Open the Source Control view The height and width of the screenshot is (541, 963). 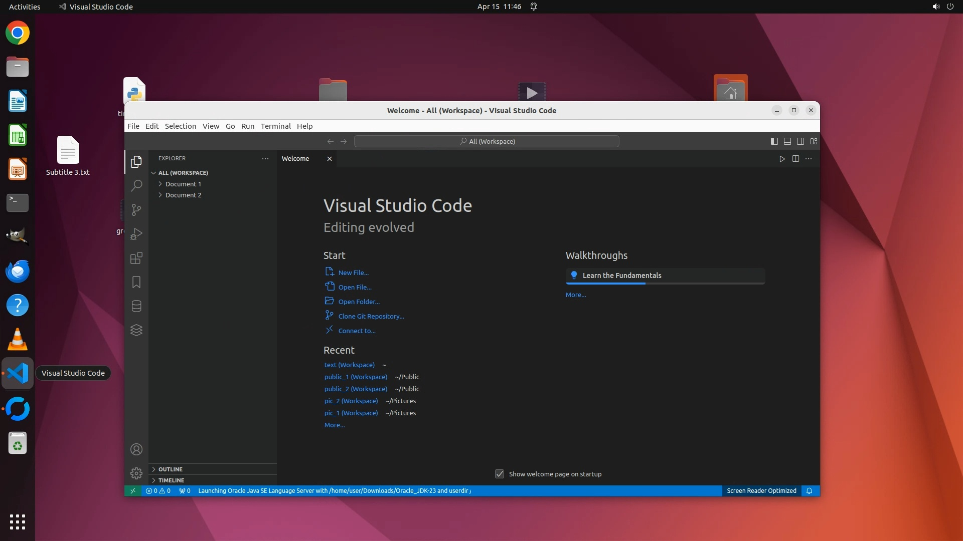136,210
